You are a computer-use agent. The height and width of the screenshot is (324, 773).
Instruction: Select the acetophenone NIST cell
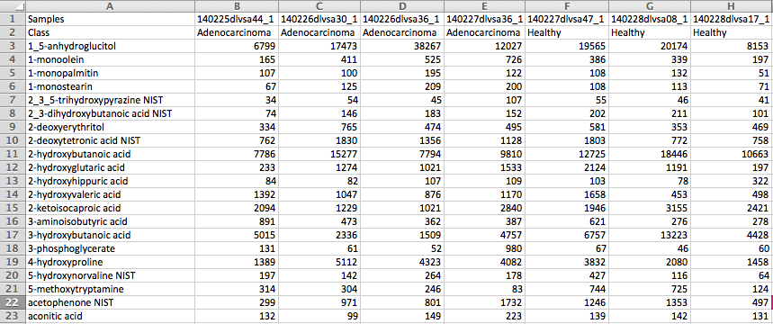pos(110,302)
